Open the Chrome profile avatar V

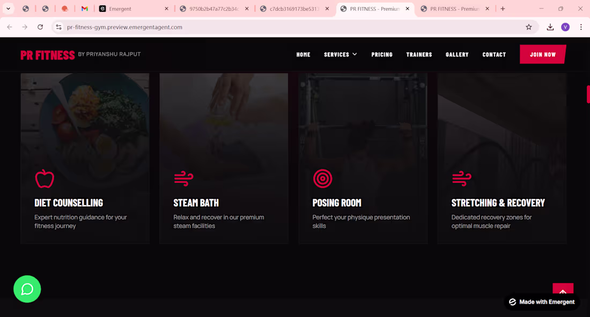(x=565, y=27)
